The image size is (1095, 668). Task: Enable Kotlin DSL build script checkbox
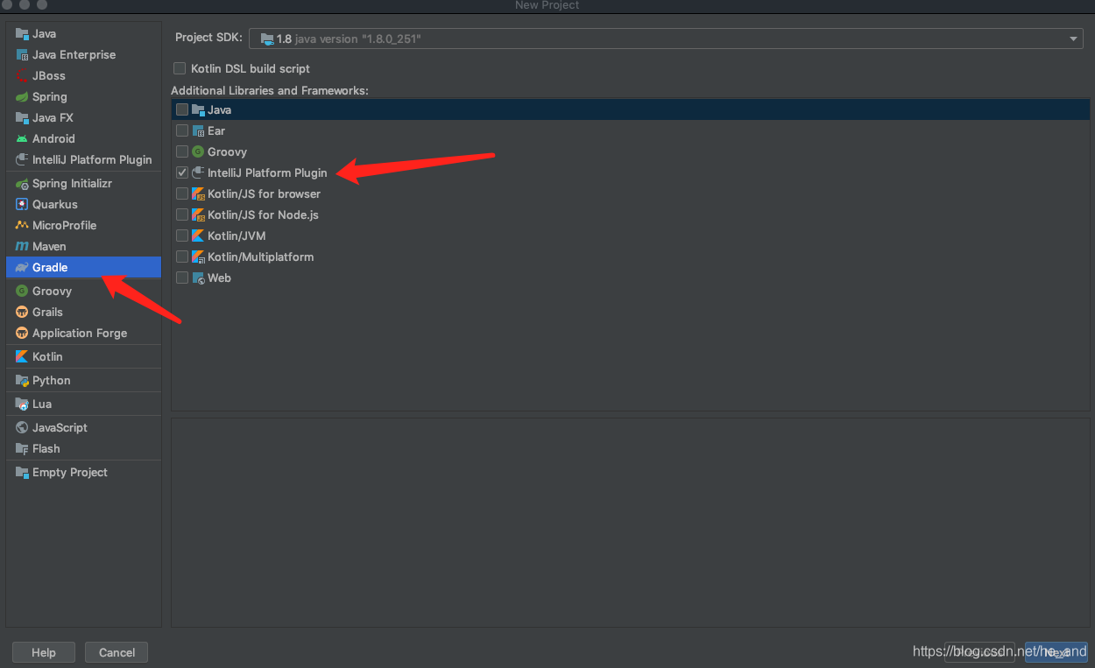pos(180,68)
